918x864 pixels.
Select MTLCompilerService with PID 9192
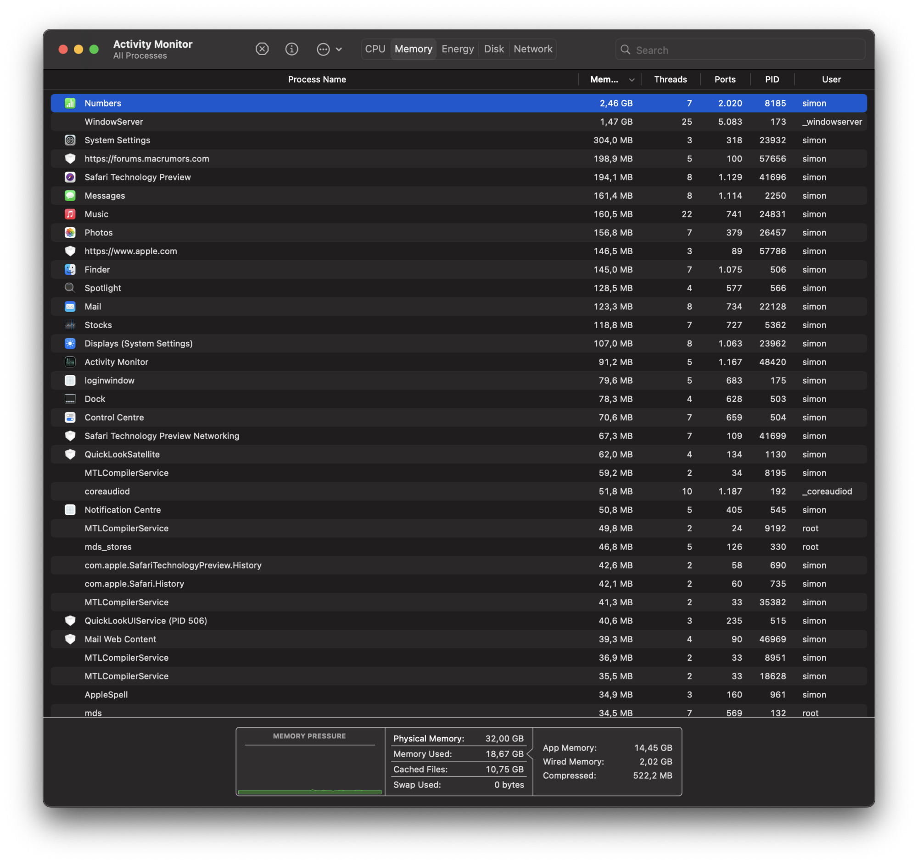tap(459, 528)
